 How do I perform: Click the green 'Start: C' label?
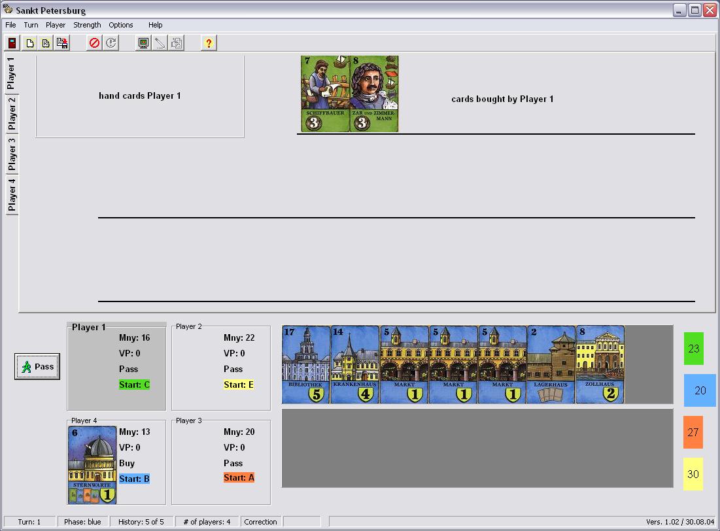tap(135, 385)
